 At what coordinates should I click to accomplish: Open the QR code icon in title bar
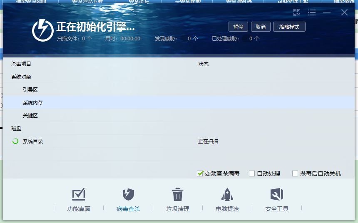point(296,12)
